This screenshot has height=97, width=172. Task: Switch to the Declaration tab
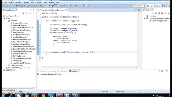62,71
